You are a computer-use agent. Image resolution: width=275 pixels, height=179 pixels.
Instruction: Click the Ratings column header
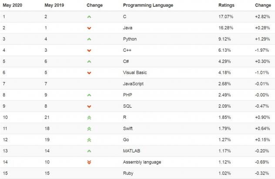(226, 5)
